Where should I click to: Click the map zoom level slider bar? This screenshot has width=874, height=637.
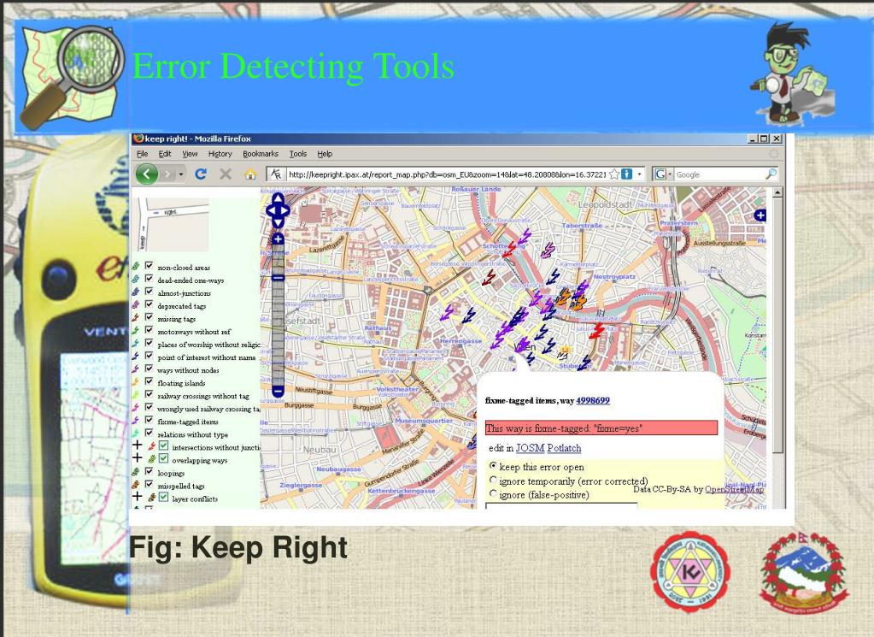(278, 316)
